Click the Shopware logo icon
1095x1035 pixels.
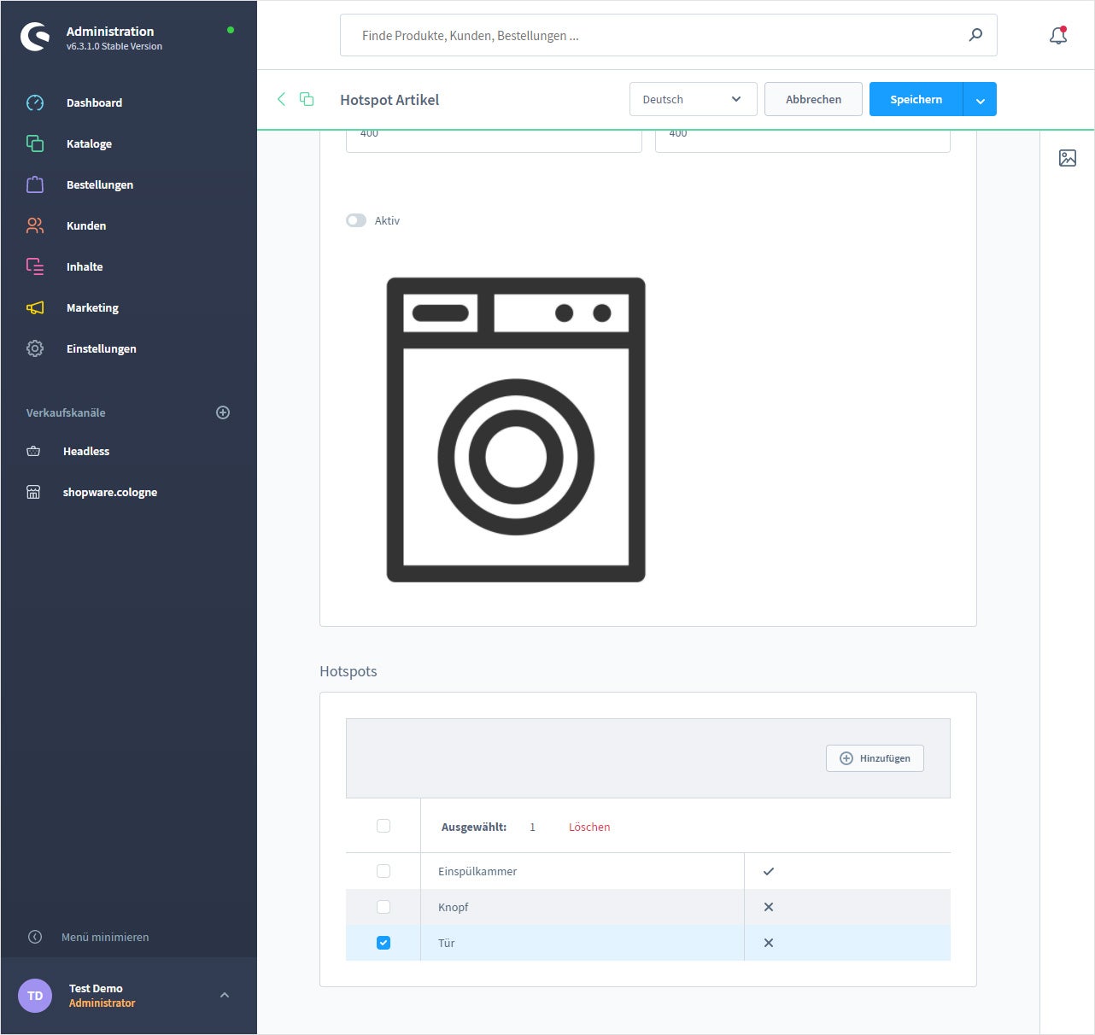pyautogui.click(x=35, y=37)
